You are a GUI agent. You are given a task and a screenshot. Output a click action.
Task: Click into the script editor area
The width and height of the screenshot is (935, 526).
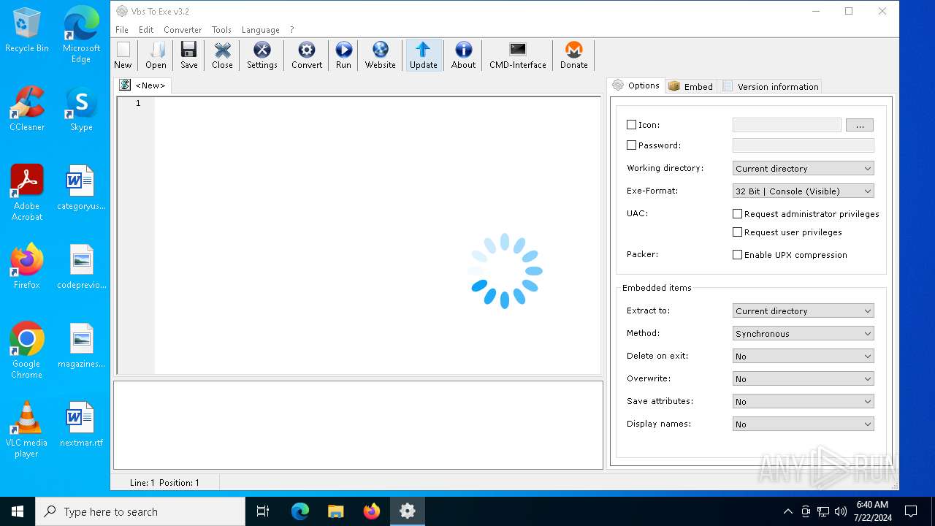[377, 235]
